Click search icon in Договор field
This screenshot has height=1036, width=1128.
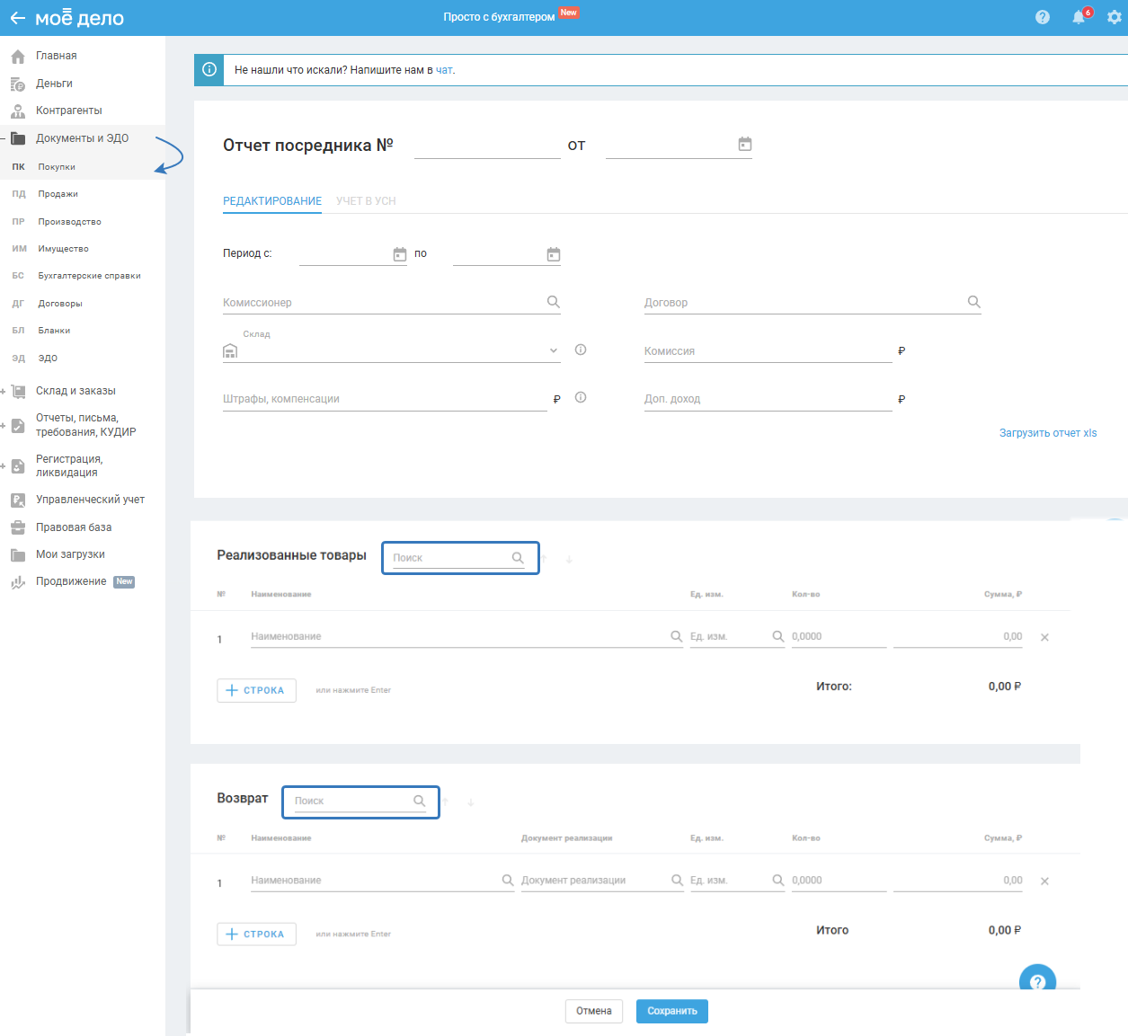pos(973,302)
